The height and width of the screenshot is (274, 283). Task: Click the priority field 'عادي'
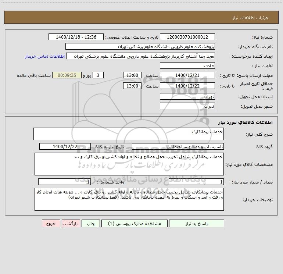[x=187, y=65]
